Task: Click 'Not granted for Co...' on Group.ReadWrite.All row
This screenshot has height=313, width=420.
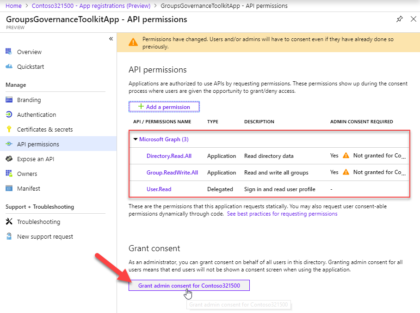Action: [x=380, y=172]
